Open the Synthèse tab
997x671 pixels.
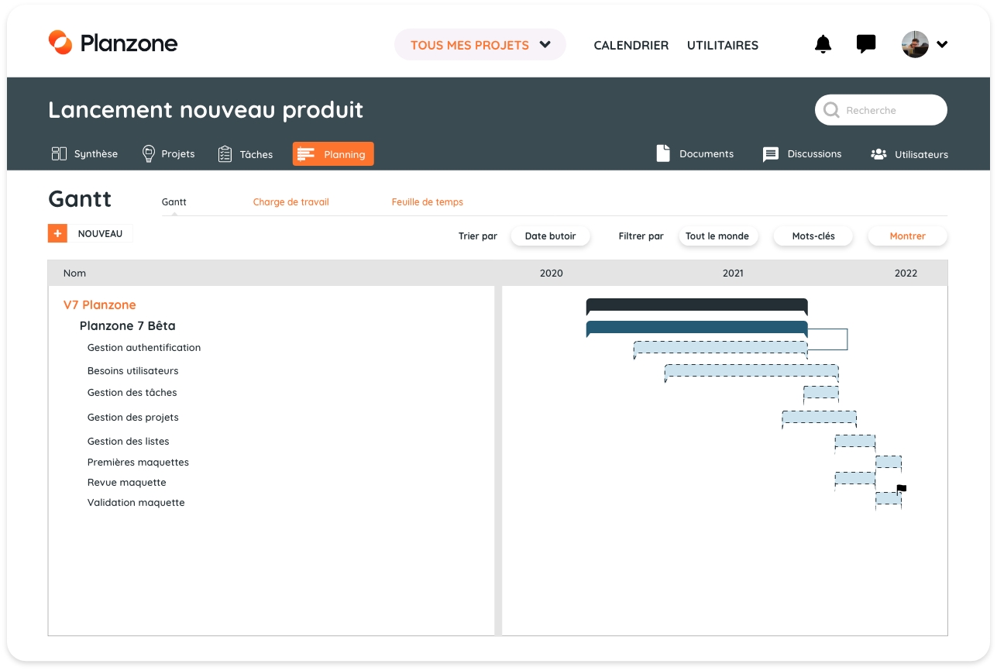tap(84, 153)
